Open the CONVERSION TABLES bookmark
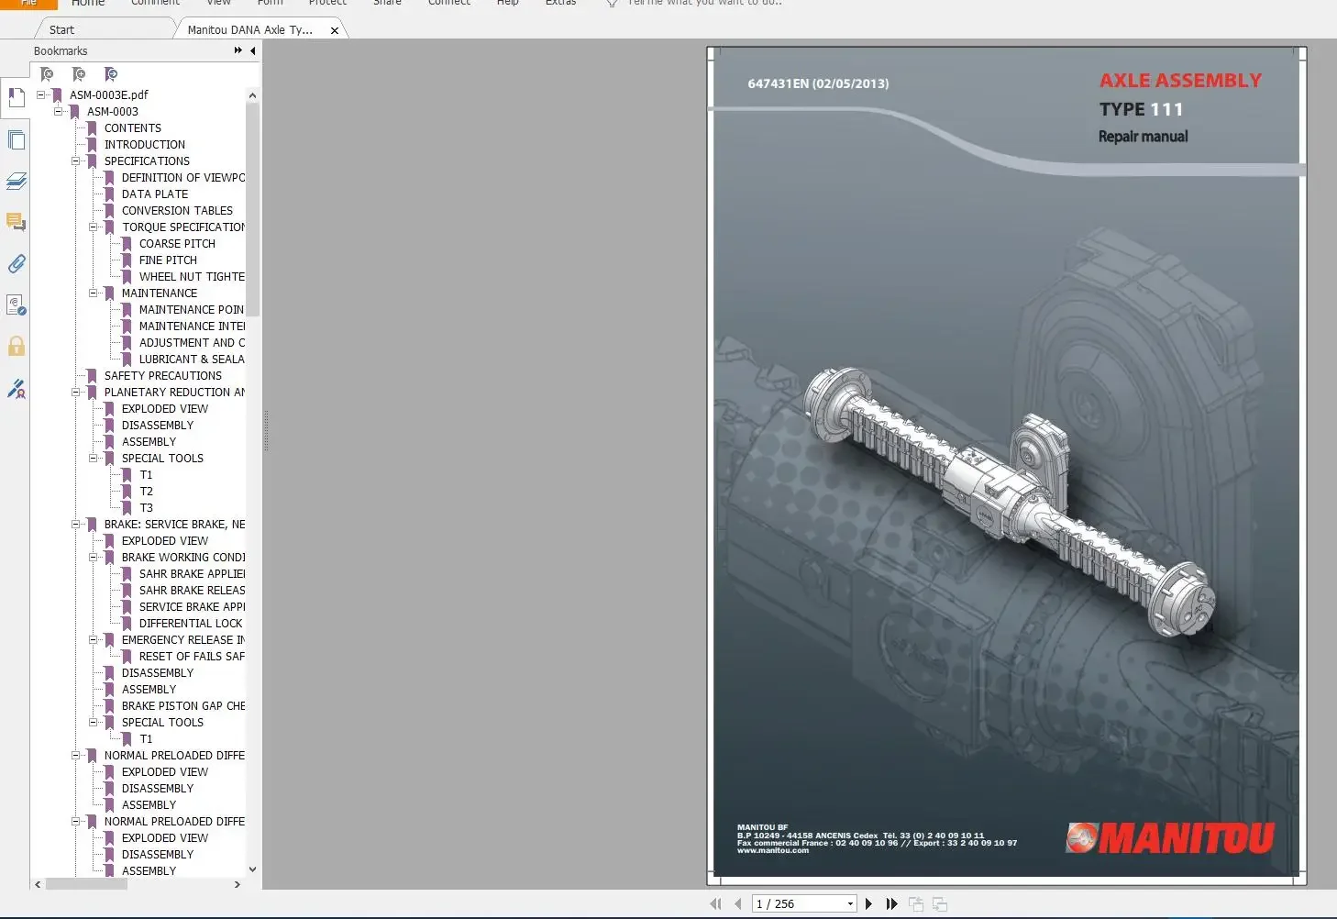 [177, 211]
